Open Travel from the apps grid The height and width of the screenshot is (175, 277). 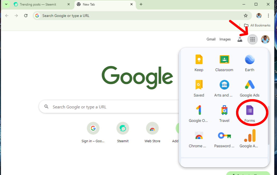pos(224,114)
